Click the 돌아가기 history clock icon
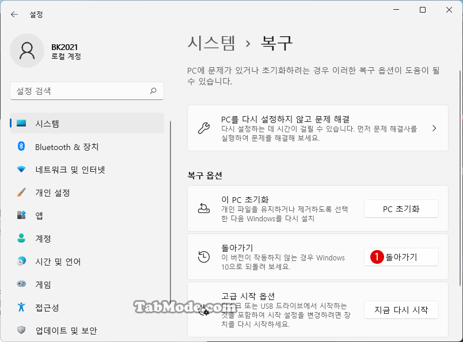The width and height of the screenshot is (463, 342). [204, 256]
